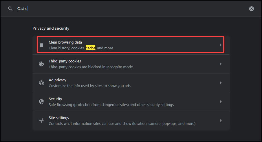Expand the Third-party cookies arrow

coord(221,64)
